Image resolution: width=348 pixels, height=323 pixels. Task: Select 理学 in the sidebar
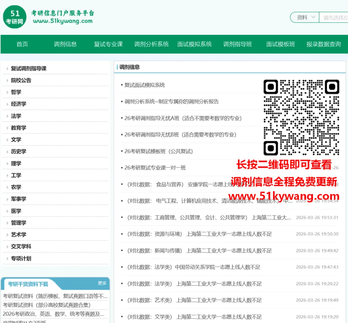coord(16,163)
